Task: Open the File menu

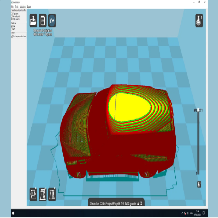Action: pyautogui.click(x=12, y=6)
